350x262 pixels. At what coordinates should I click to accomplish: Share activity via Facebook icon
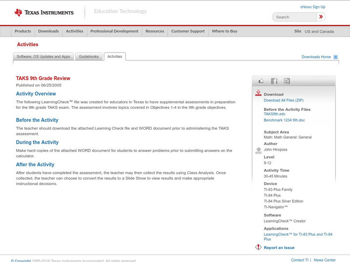coord(274,81)
